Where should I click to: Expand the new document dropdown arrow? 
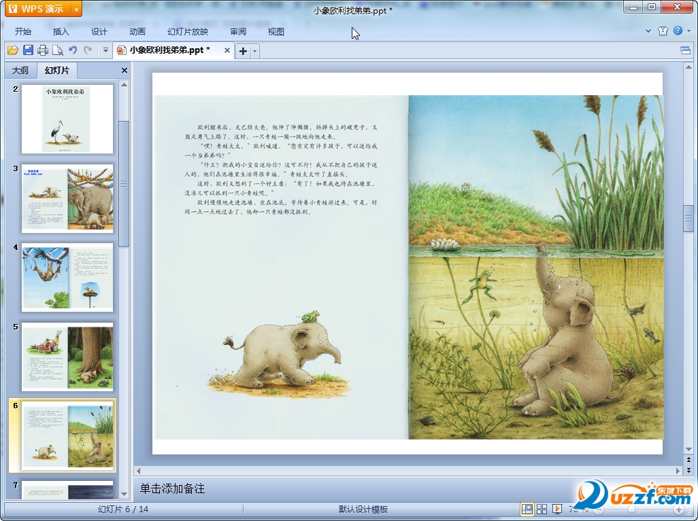[x=254, y=51]
